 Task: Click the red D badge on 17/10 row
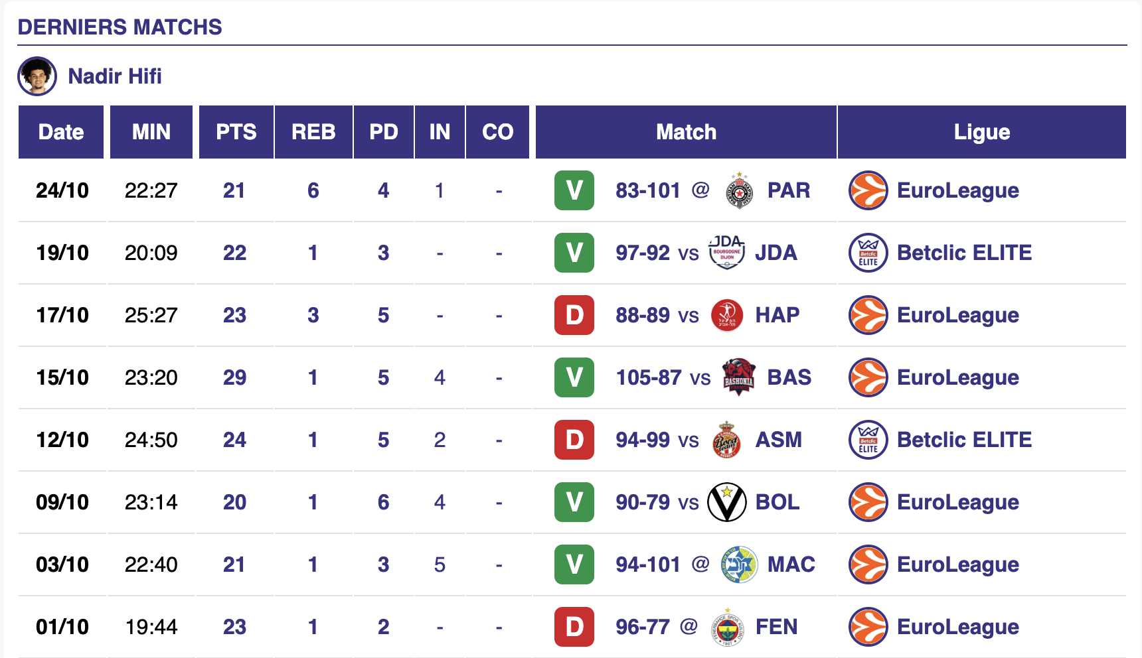pyautogui.click(x=574, y=315)
